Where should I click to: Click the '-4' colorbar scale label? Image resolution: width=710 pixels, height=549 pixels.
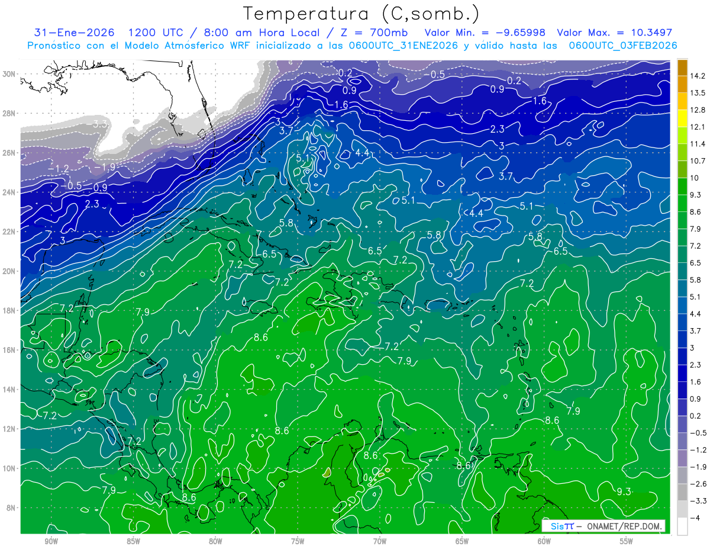[696, 518]
